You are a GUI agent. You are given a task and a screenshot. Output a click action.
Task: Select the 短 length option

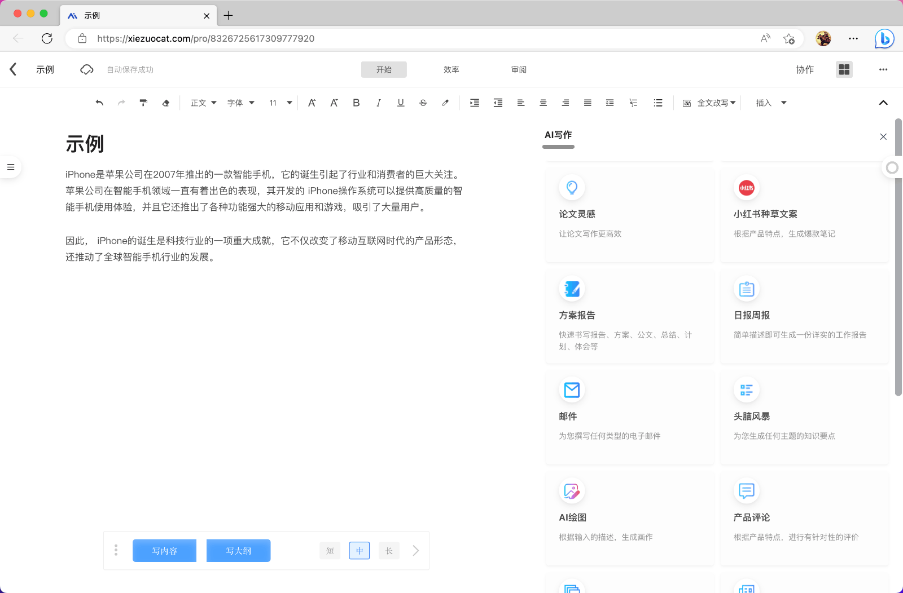point(330,551)
